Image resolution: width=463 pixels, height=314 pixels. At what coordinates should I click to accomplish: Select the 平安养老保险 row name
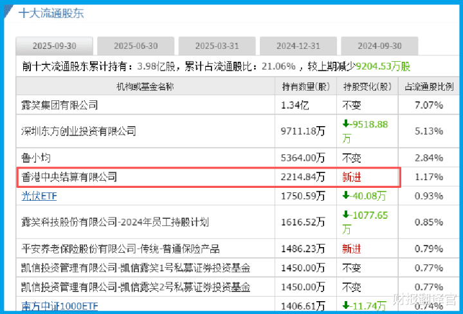click(120, 249)
